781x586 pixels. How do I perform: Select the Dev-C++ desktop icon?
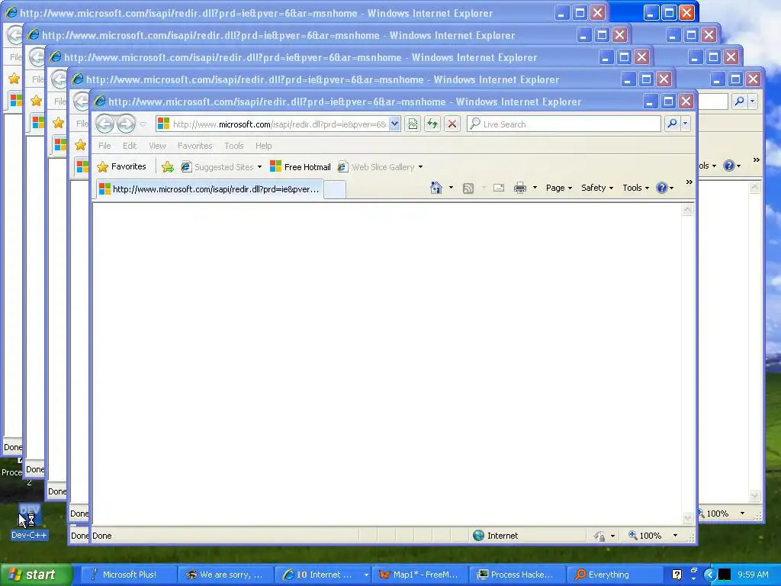tap(29, 522)
